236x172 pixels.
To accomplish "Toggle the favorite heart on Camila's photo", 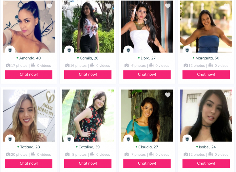I will 109,6.
